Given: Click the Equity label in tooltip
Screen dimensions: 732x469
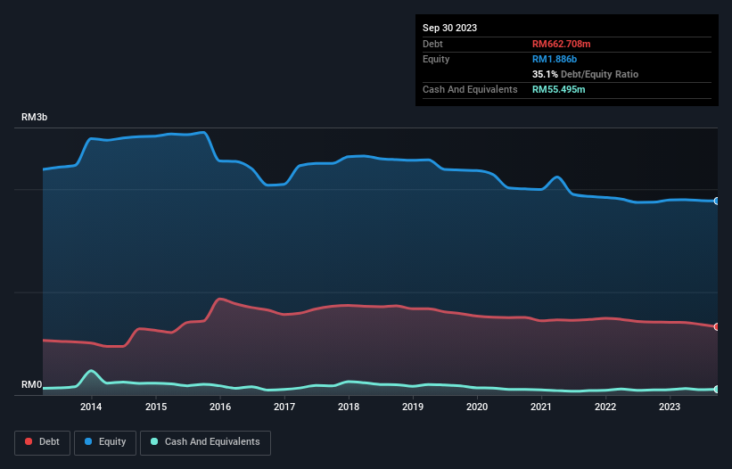Looking at the screenshot, I should click(x=436, y=59).
